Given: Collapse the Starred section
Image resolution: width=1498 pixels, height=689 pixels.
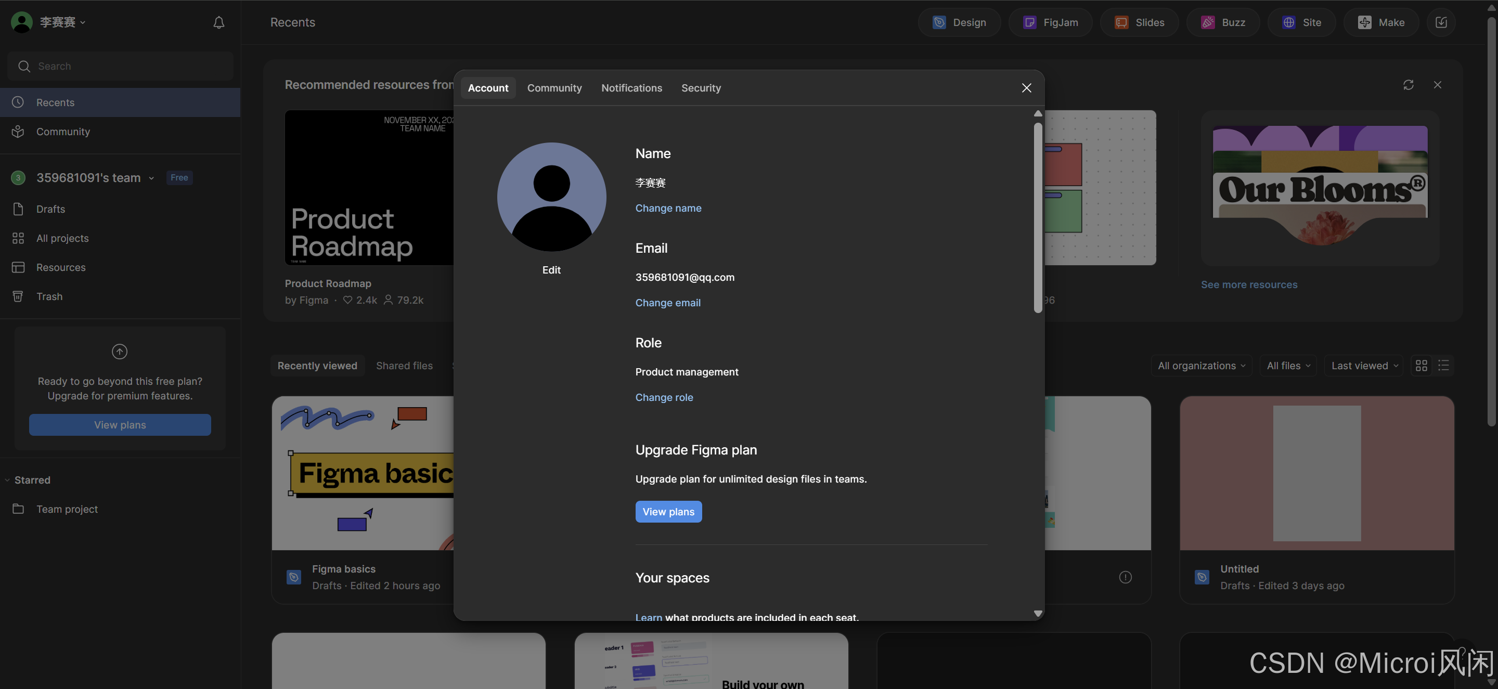Looking at the screenshot, I should pos(7,479).
